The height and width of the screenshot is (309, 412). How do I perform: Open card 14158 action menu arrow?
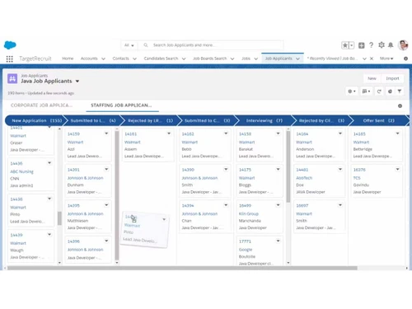(x=278, y=133)
